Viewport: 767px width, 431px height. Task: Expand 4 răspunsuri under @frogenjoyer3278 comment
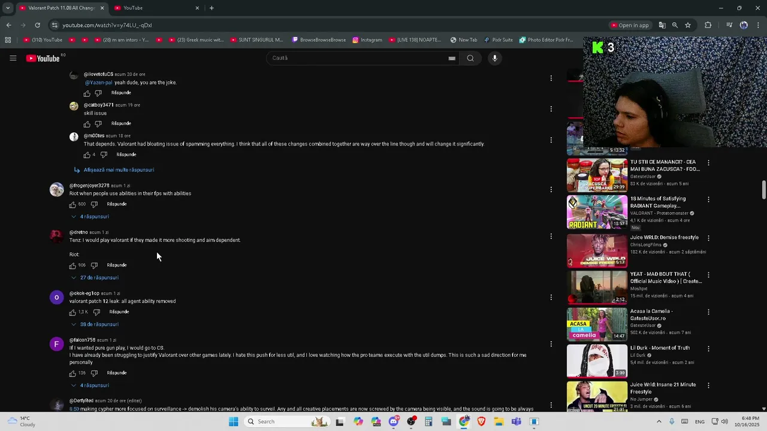point(90,217)
